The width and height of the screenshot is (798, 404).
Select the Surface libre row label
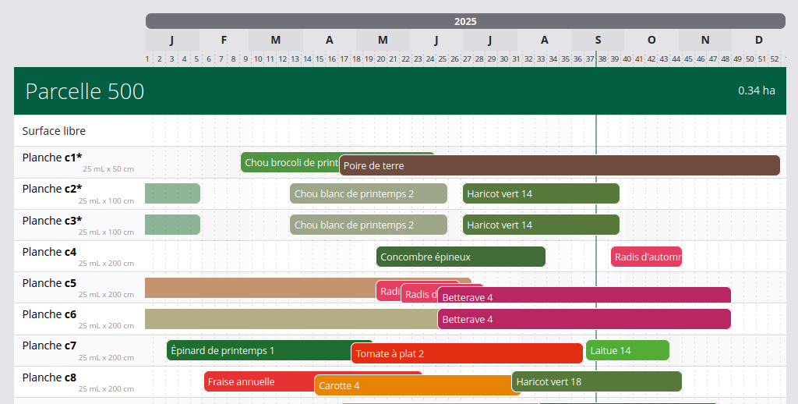point(54,131)
